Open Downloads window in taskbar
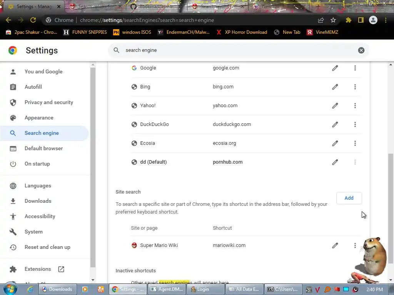 click(57, 289)
